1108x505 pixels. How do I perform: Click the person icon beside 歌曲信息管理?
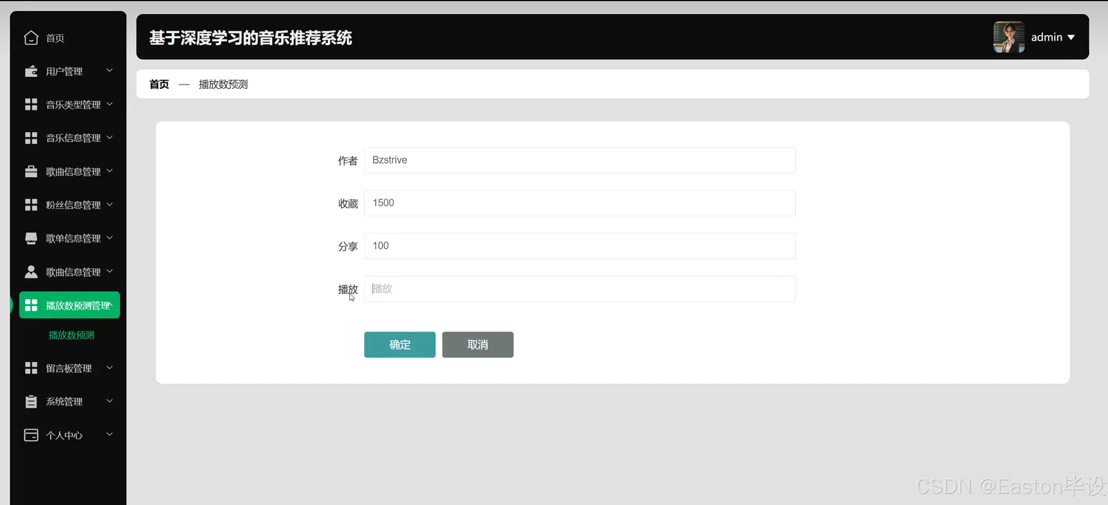(x=31, y=272)
